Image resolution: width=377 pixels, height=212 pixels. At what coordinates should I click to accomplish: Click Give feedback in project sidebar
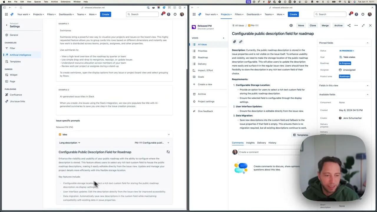(205, 111)
